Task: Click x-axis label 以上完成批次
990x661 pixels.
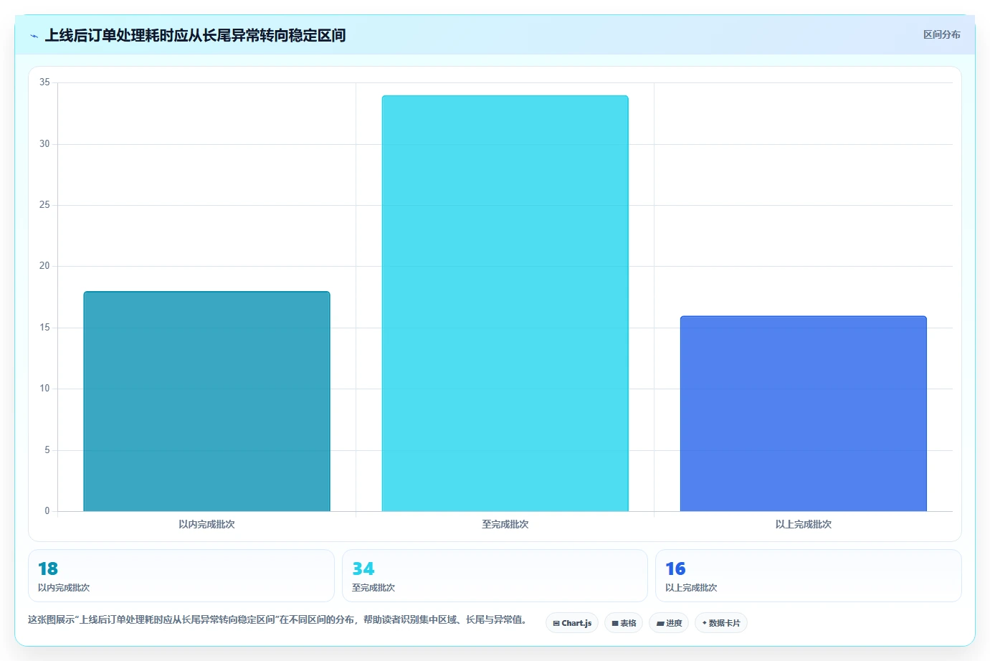Action: pos(803,524)
